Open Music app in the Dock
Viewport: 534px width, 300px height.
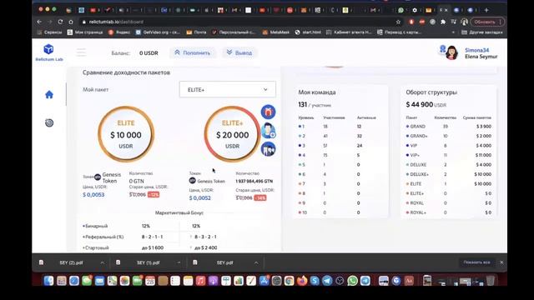[200, 281]
